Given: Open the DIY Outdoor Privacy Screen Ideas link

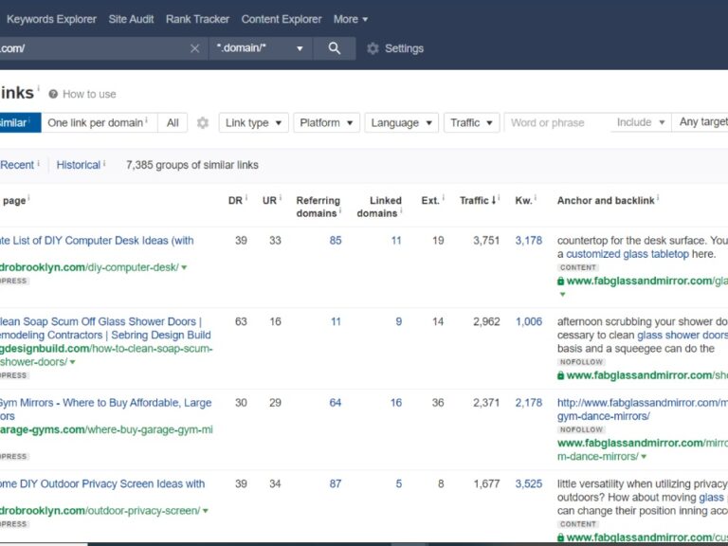Looking at the screenshot, I should 102,483.
